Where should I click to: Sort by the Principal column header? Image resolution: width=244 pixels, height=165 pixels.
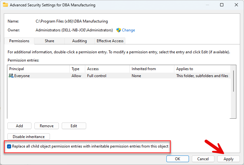pos(38,69)
